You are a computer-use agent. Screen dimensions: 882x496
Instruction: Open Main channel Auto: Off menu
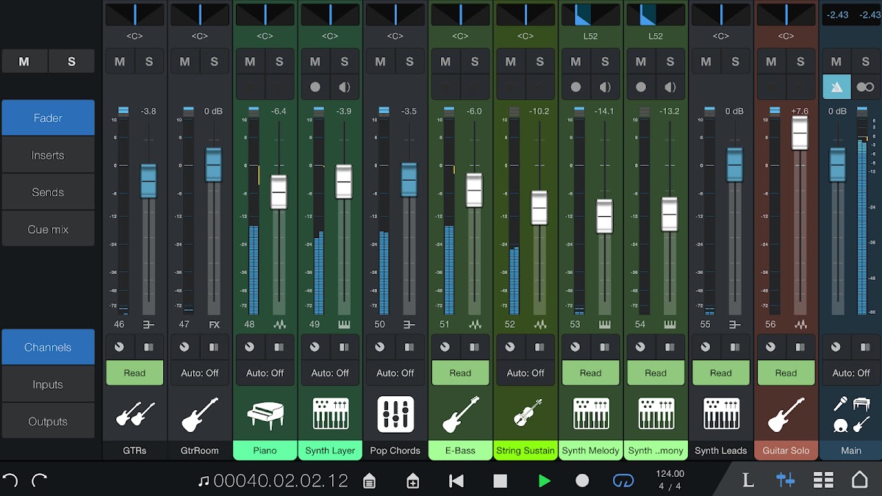coord(851,373)
